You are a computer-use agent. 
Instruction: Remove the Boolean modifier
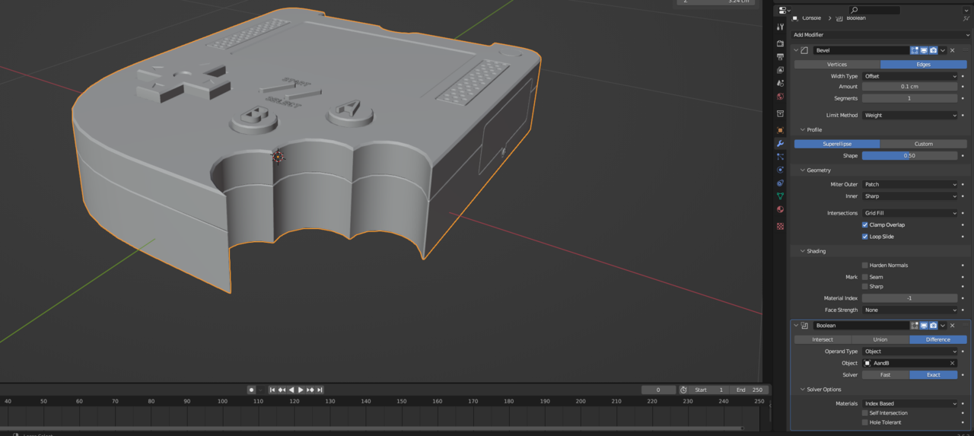[952, 326]
